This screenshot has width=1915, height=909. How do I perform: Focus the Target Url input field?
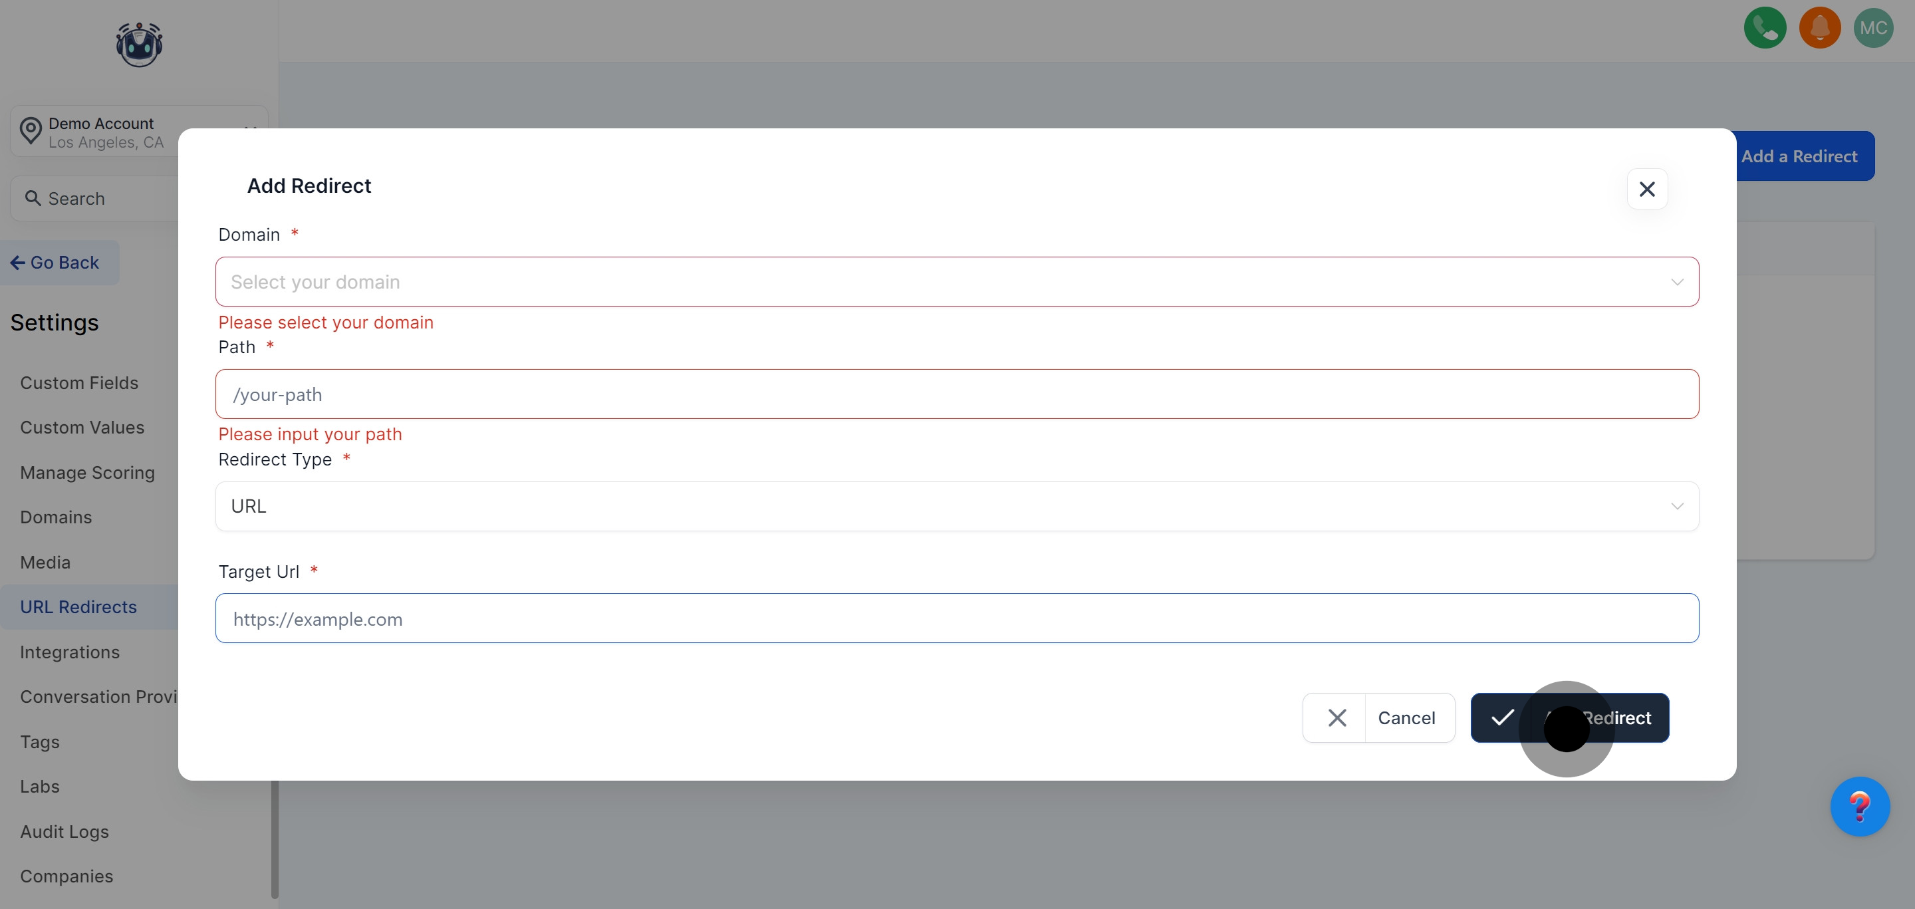956,618
